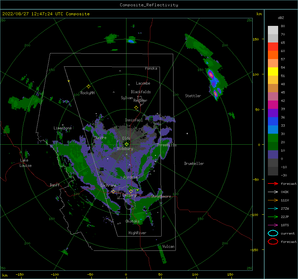The height and width of the screenshot is (279, 298).
Task: Select the green 30 dBZ color swatch
Action: tap(273, 138)
